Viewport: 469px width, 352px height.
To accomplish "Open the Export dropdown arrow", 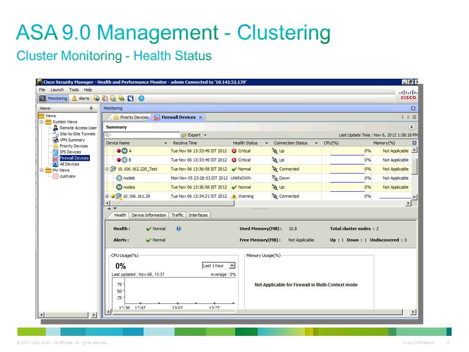I will point(205,135).
